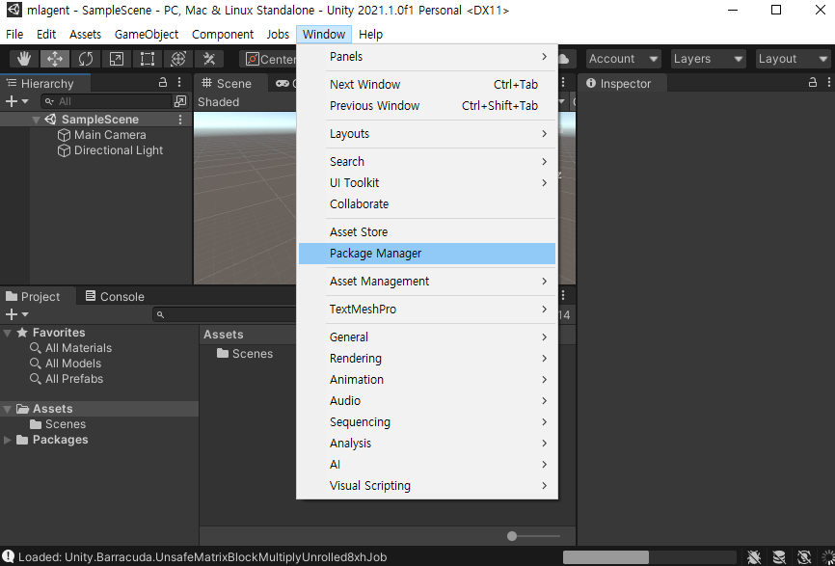Collapse the Favorites section
Viewport: 835px width, 566px height.
coord(8,333)
